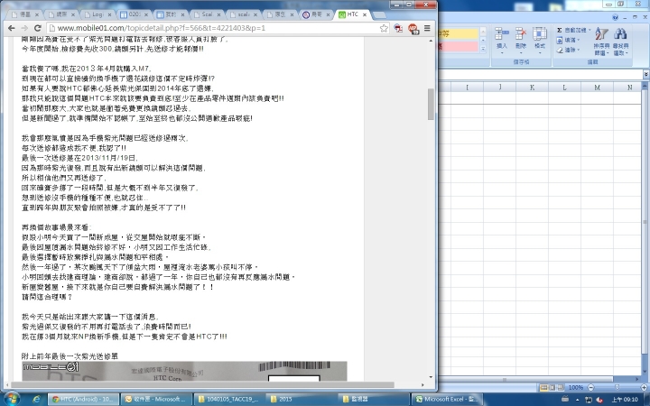Select column L header in Excel
650x406 pixels.
coord(564,87)
